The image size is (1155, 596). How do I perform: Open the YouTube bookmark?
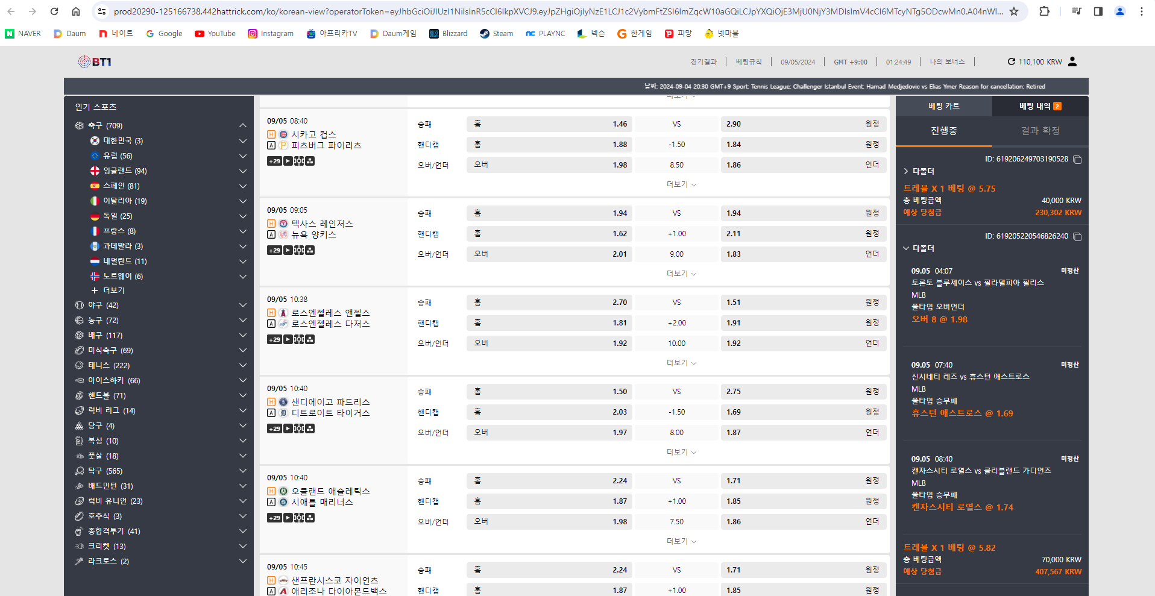click(x=215, y=34)
